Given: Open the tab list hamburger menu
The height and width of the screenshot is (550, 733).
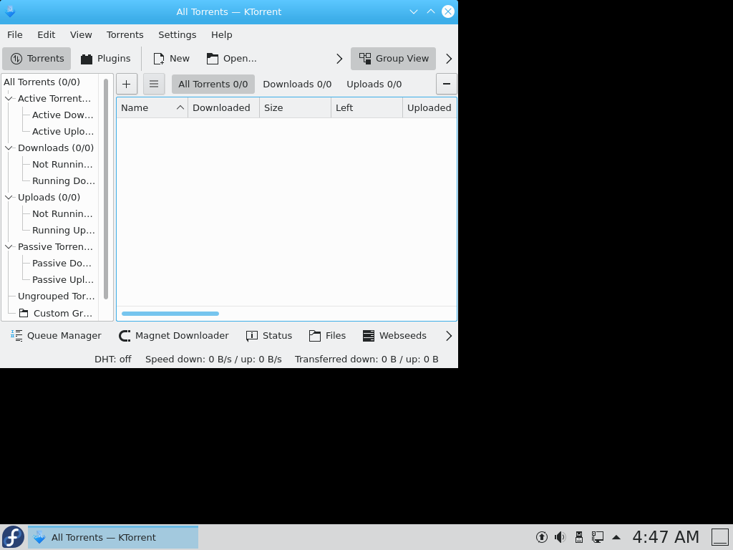Looking at the screenshot, I should pos(154,85).
